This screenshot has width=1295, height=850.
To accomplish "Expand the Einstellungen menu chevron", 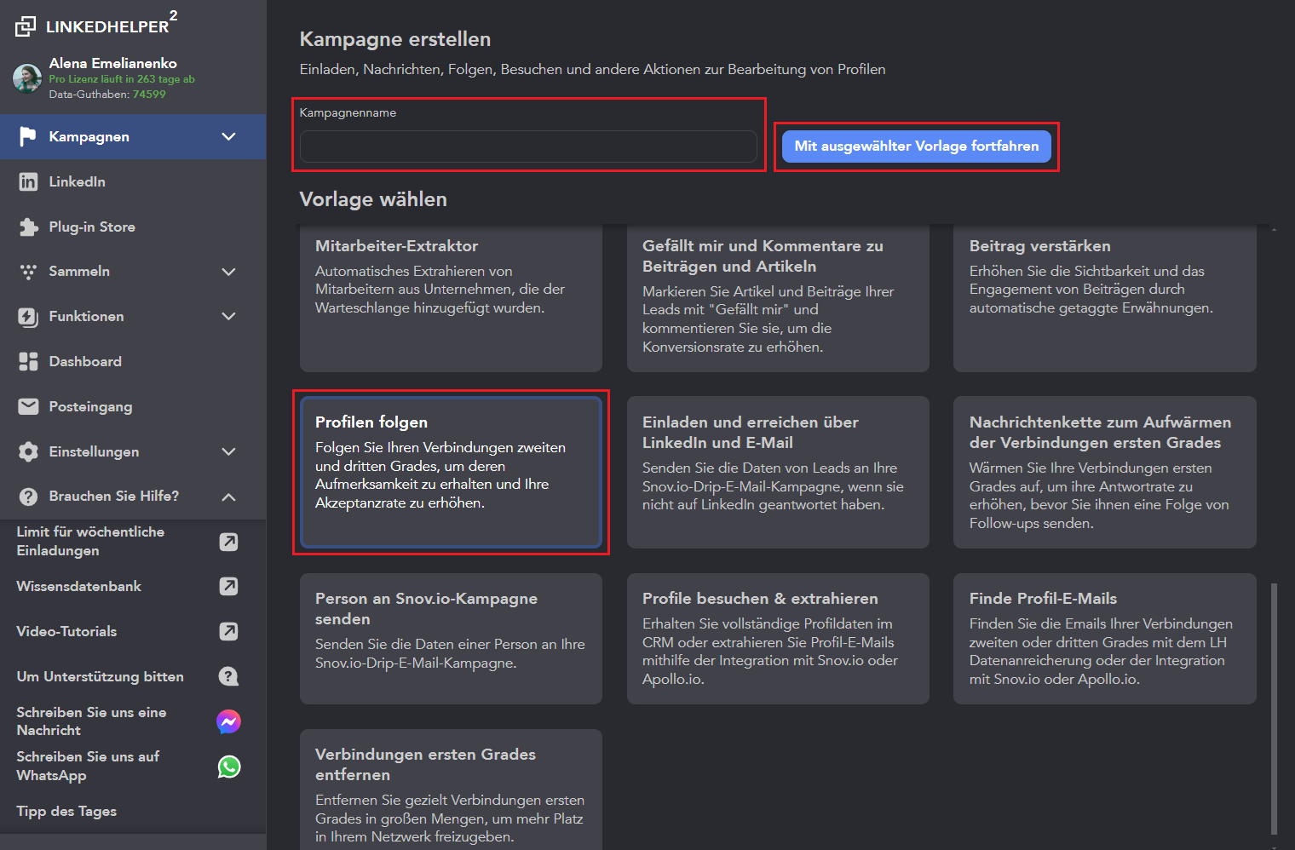I will coord(228,451).
